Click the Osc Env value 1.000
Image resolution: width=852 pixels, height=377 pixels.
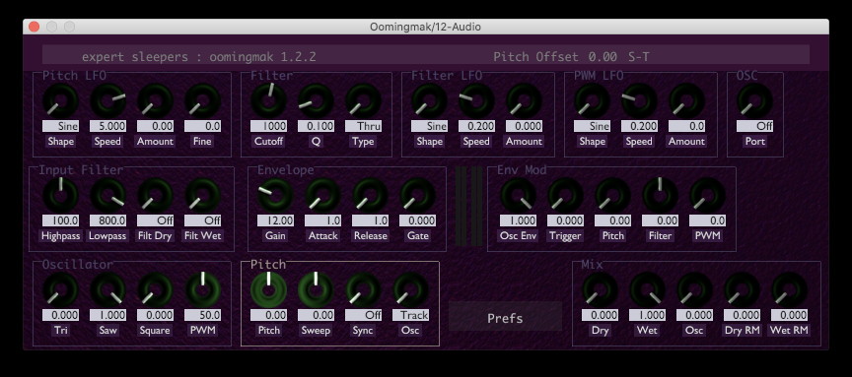(x=518, y=220)
